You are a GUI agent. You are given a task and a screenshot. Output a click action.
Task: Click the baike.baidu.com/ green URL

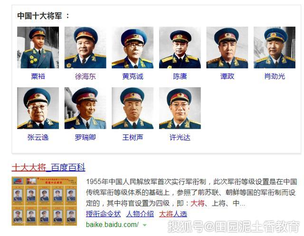[112, 225]
